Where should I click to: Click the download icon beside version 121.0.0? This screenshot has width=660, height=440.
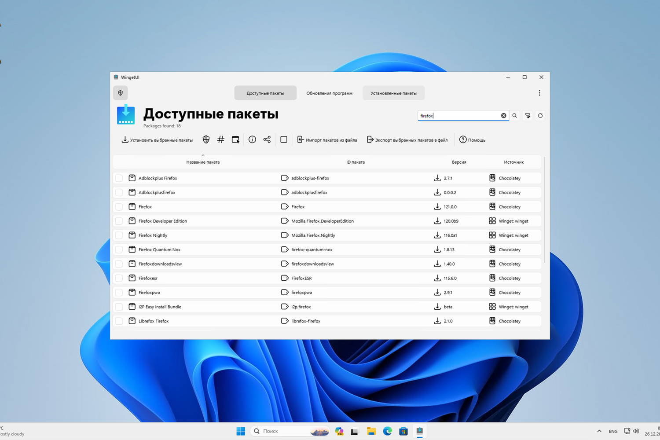[x=437, y=207]
